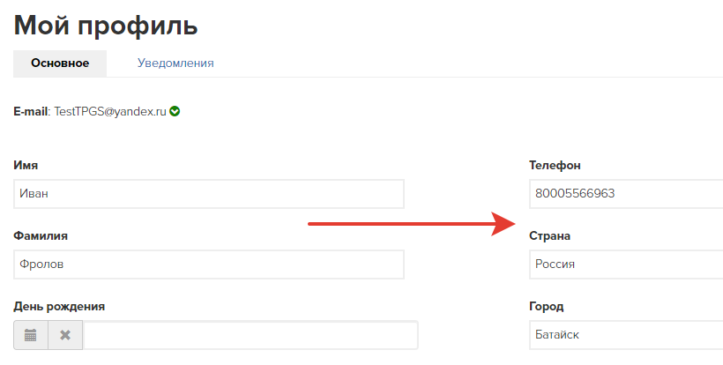Click the Страна field label
723x365 pixels.
[549, 236]
